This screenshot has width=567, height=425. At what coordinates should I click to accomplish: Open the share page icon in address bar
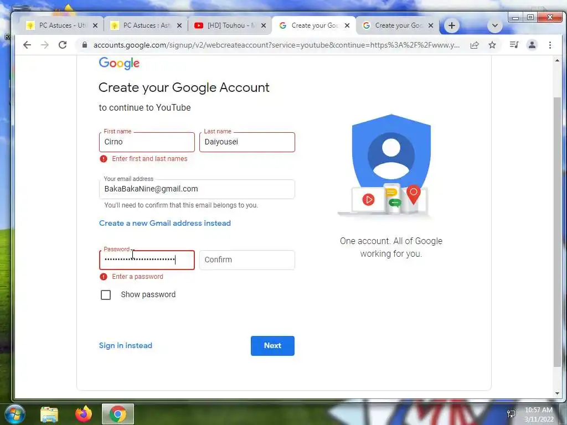(x=475, y=45)
